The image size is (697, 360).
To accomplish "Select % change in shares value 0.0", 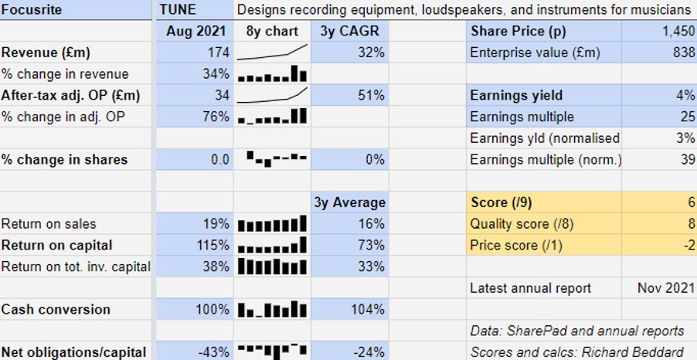I will [x=194, y=160].
